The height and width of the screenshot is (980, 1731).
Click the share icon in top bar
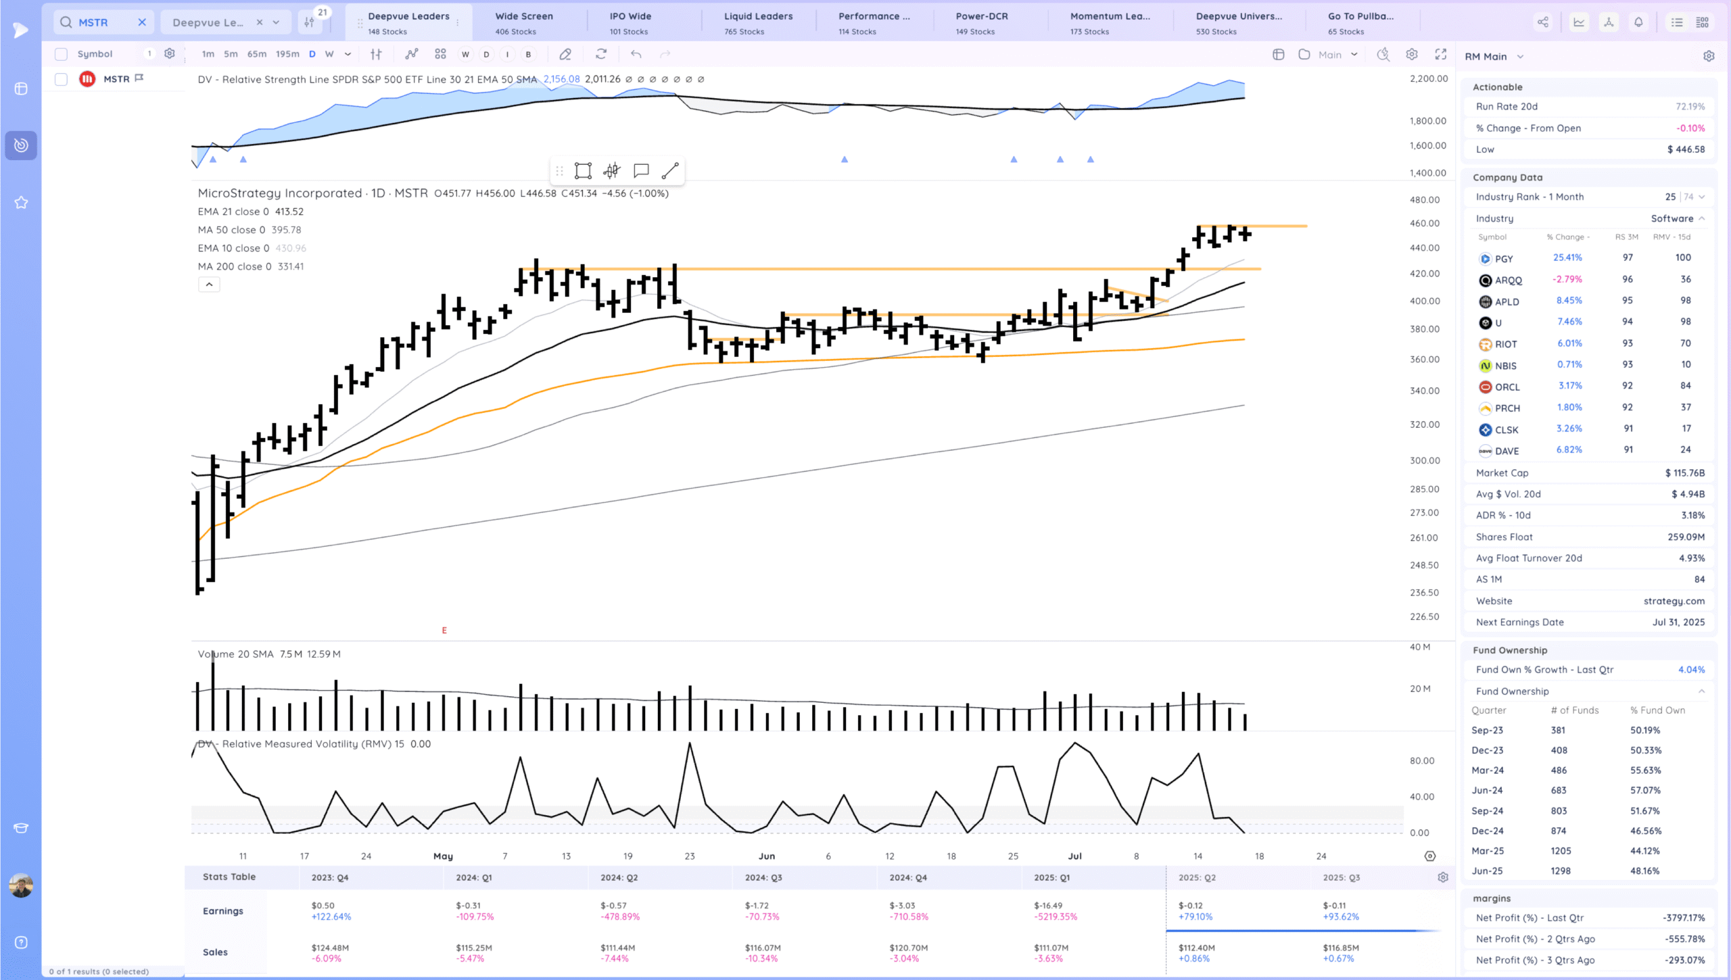[x=1542, y=22]
